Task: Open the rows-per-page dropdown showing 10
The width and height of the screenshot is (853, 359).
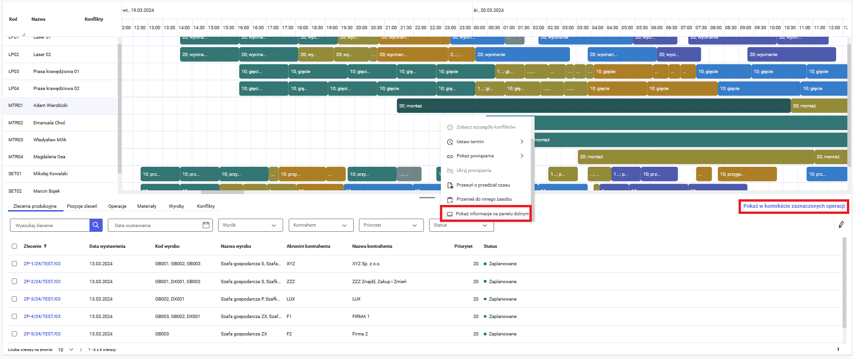Action: point(66,350)
